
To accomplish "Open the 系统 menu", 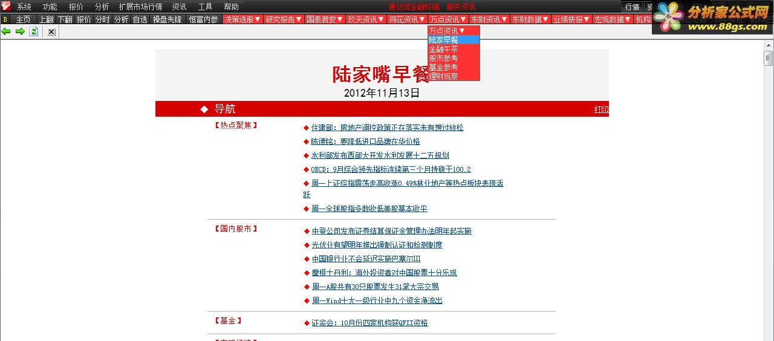I will 24,7.
